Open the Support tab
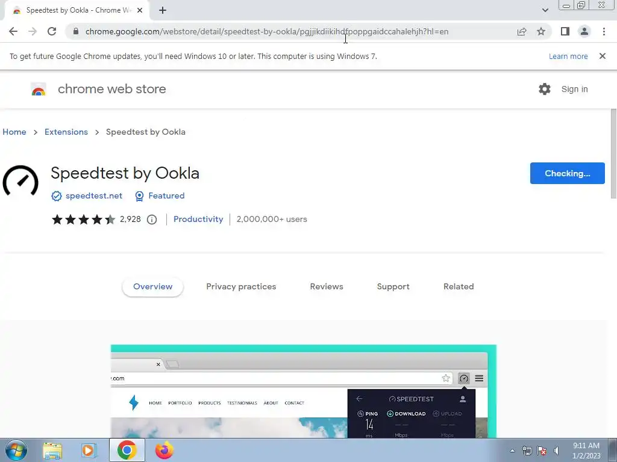Image resolution: width=617 pixels, height=462 pixels. (393, 287)
